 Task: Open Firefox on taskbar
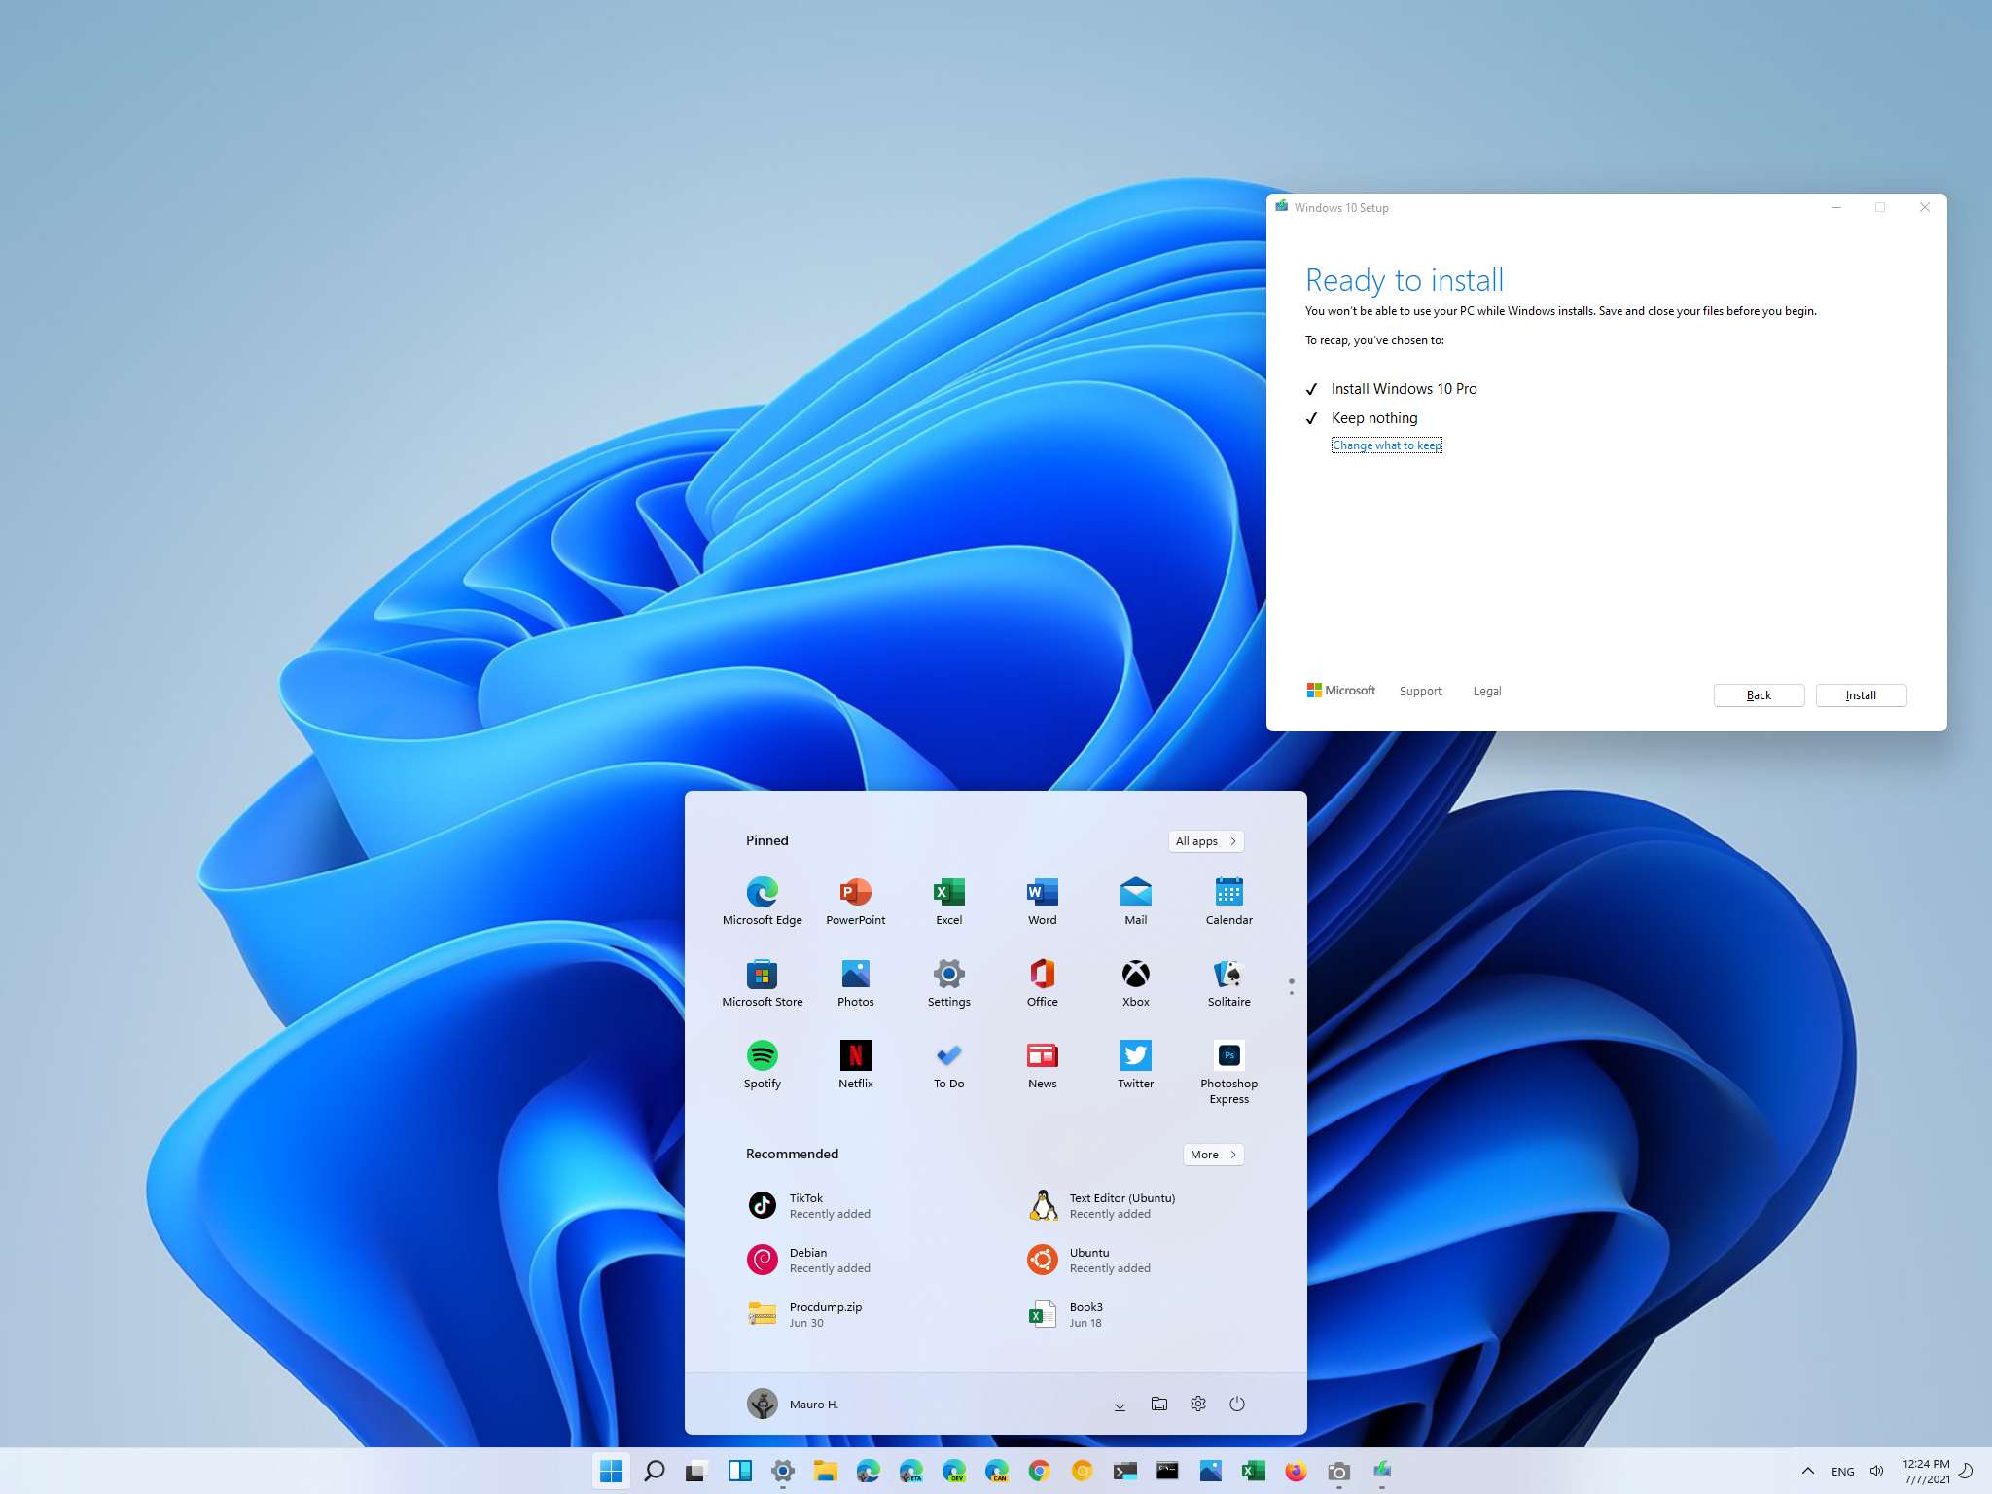coord(1296,1472)
